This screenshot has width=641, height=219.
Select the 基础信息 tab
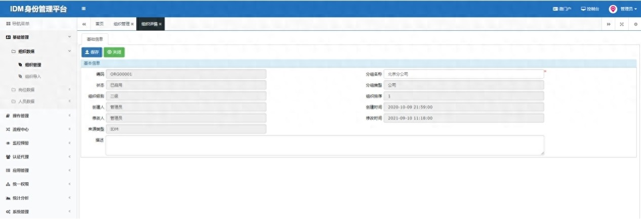(x=95, y=39)
